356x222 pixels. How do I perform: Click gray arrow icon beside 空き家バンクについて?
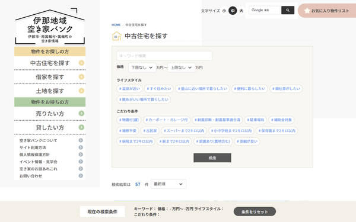81,140
